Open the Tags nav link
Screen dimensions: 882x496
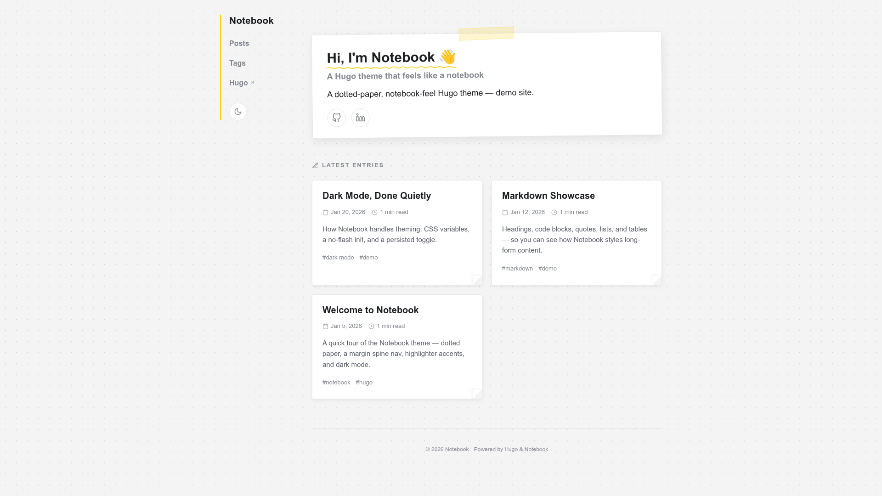(x=237, y=63)
